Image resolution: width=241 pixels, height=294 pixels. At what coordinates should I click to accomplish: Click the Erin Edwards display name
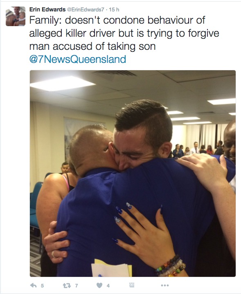[x=47, y=9]
